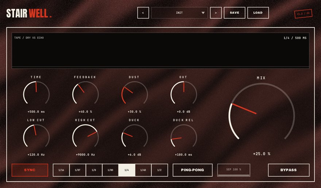
Task: Click the STAIR WELL logo
Action: click(x=29, y=13)
